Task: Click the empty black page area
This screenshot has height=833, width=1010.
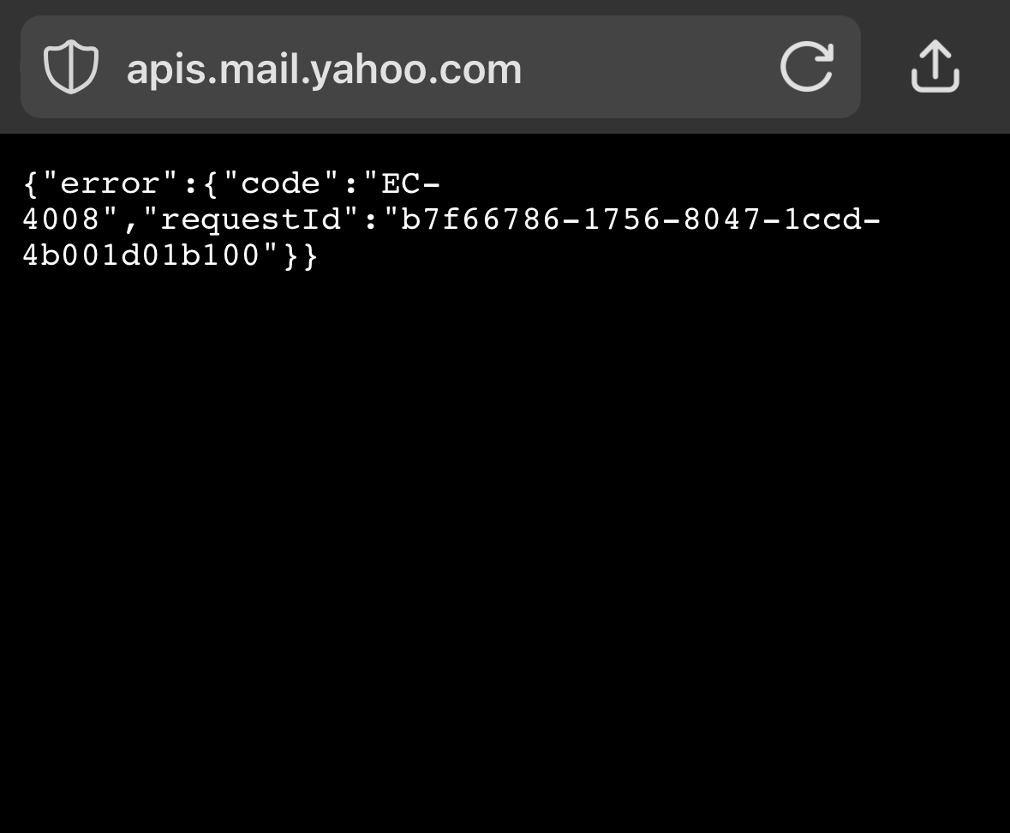Action: [505, 548]
